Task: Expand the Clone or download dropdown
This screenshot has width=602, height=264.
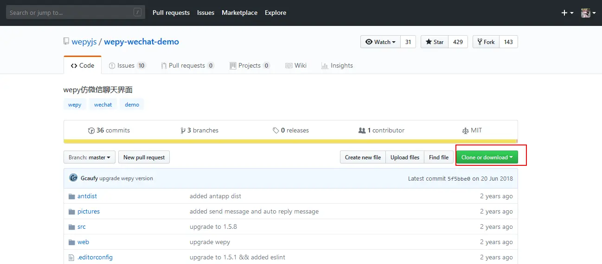Action: [487, 157]
